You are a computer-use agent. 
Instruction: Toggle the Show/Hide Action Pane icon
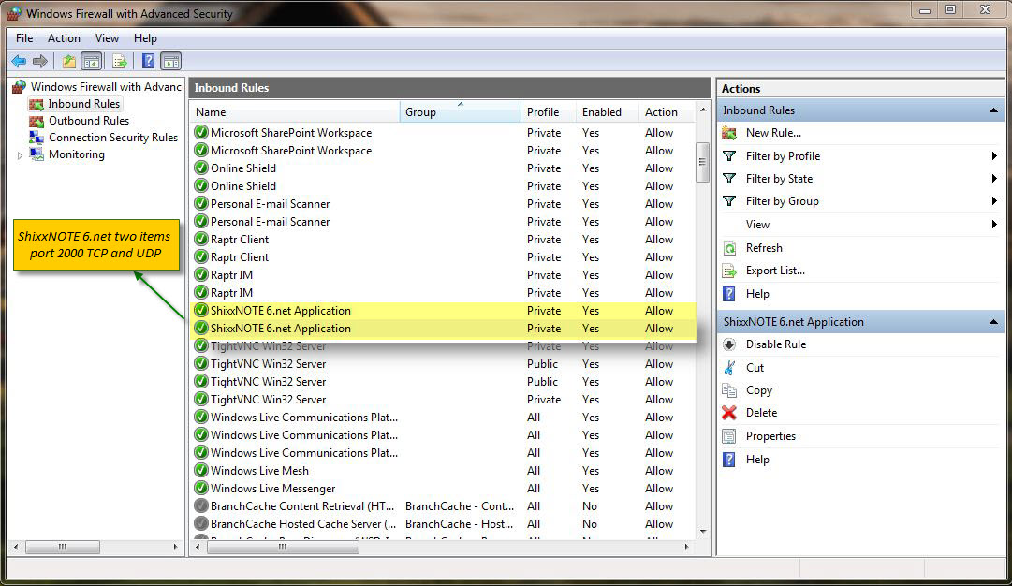coord(171,61)
